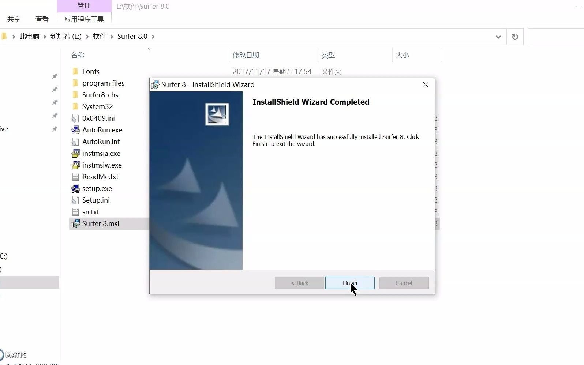
Task: Select the System32 folder icon
Action: coord(75,106)
